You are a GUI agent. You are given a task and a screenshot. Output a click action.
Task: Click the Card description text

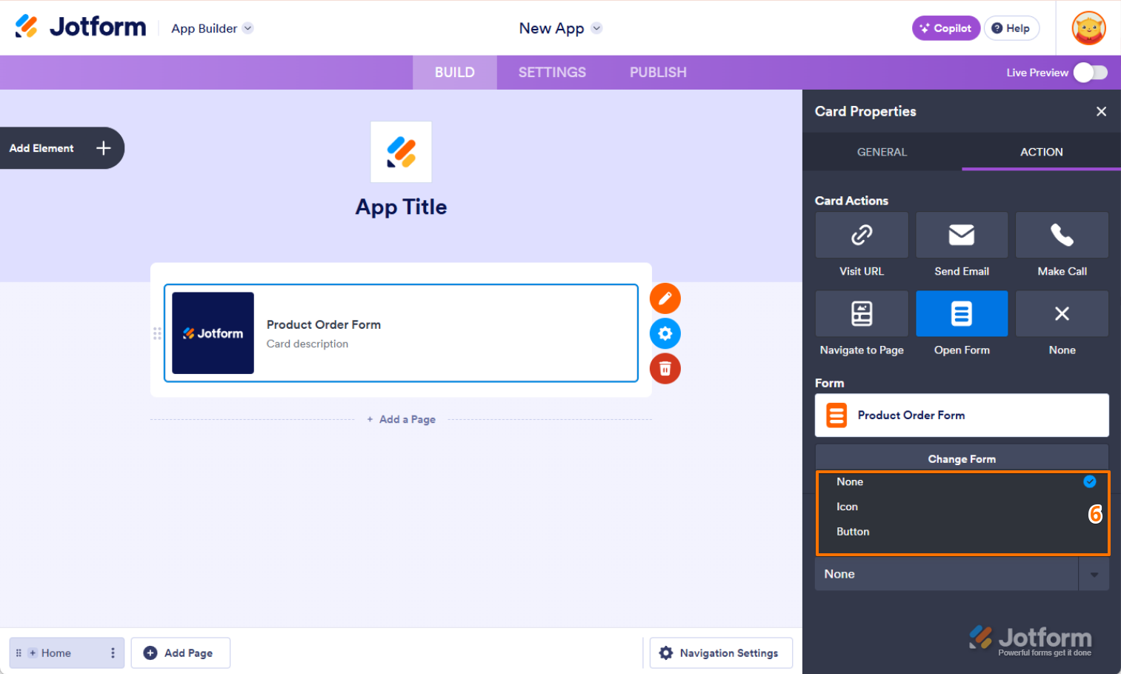pyautogui.click(x=307, y=344)
